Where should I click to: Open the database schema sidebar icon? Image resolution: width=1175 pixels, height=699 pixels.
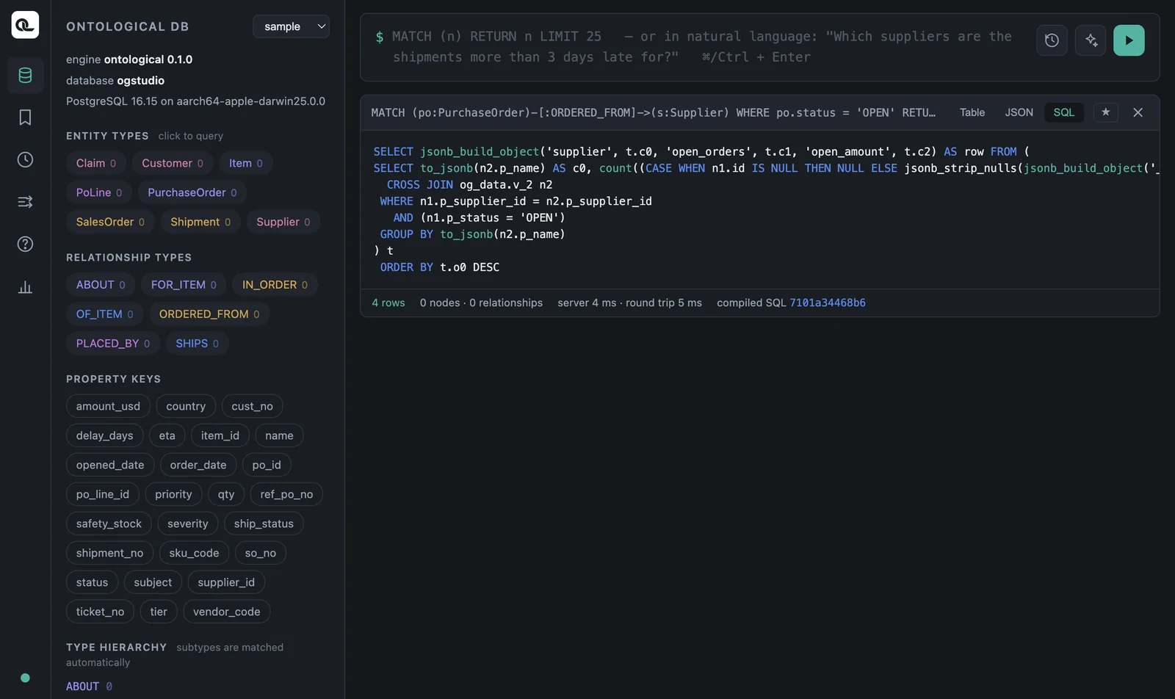[25, 75]
